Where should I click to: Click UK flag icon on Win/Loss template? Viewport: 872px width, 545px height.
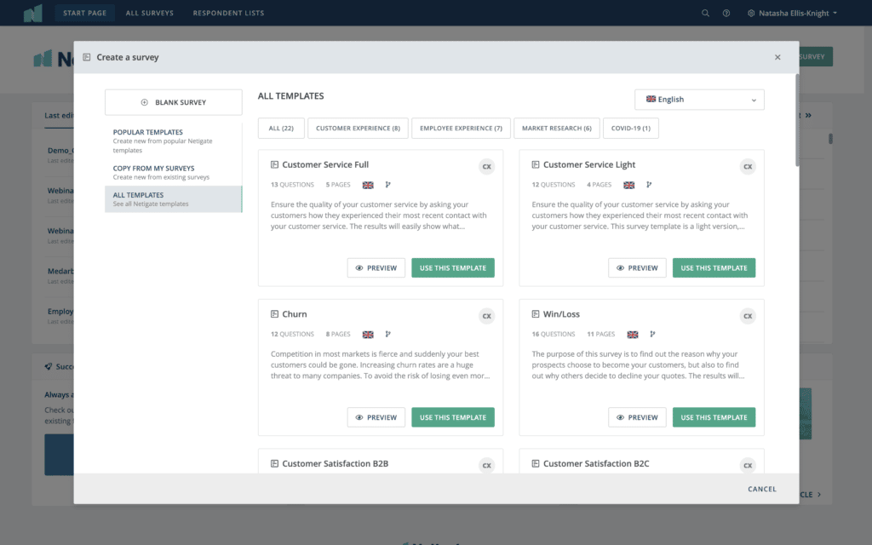point(633,335)
